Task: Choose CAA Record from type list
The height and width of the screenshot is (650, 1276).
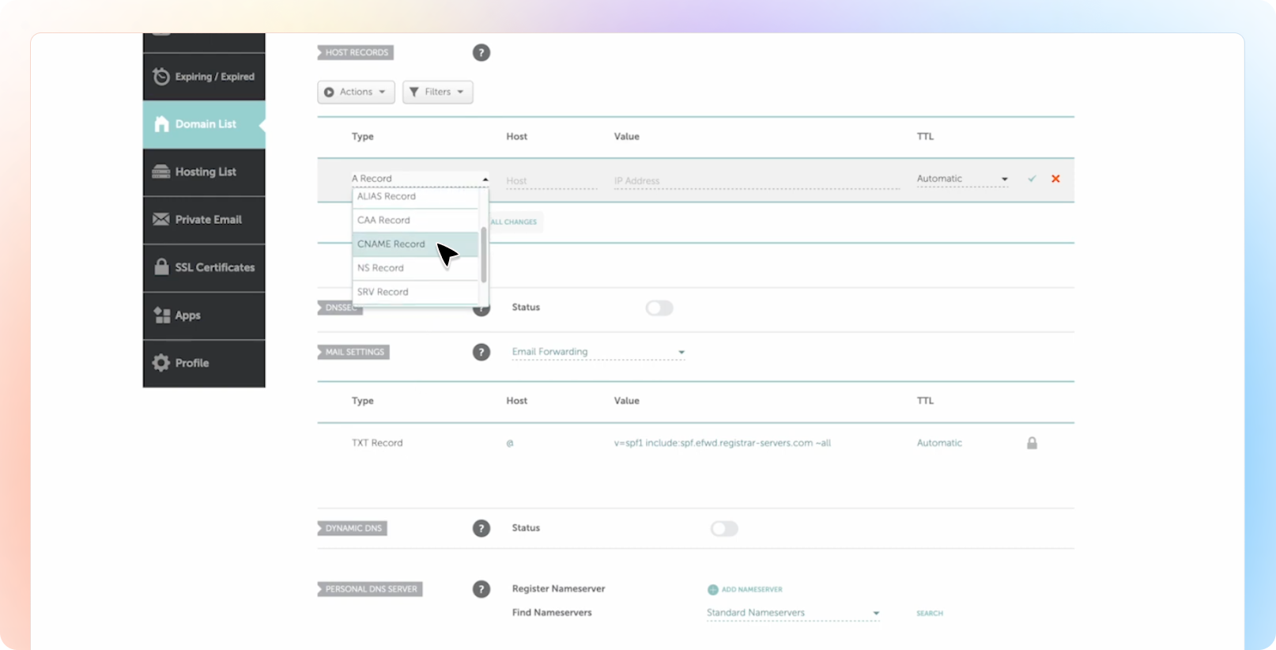Action: point(416,221)
